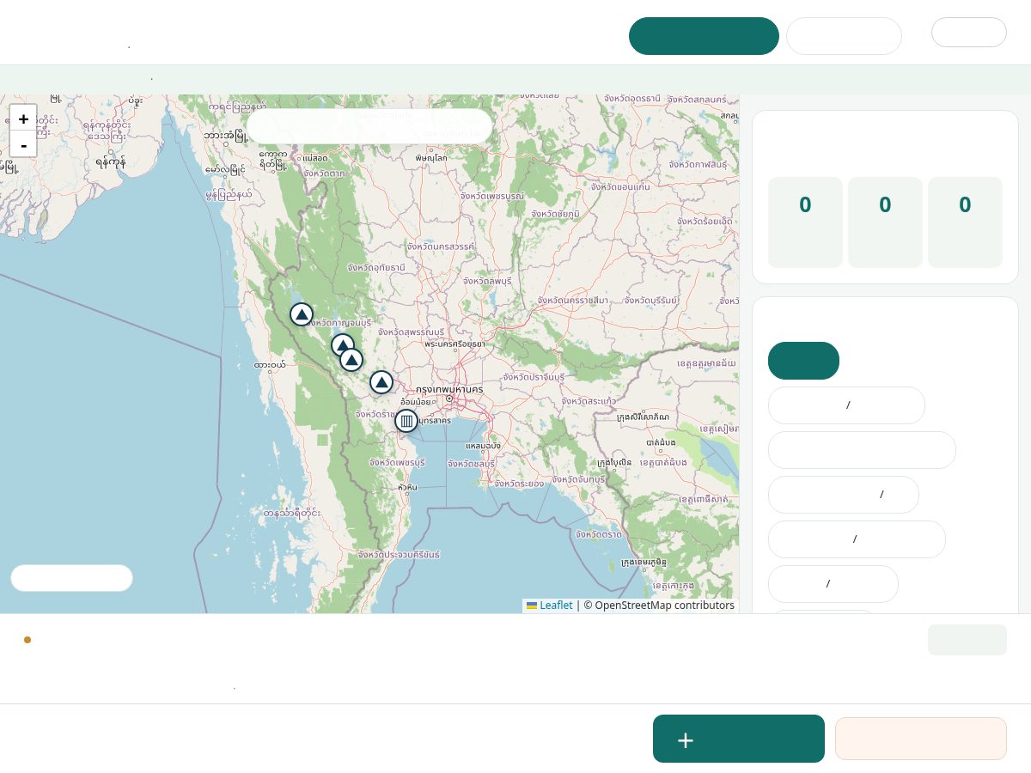Select the triangle marker nearest กรุงเทพมหานคร
This screenshot has height=773, width=1031.
[x=381, y=382]
